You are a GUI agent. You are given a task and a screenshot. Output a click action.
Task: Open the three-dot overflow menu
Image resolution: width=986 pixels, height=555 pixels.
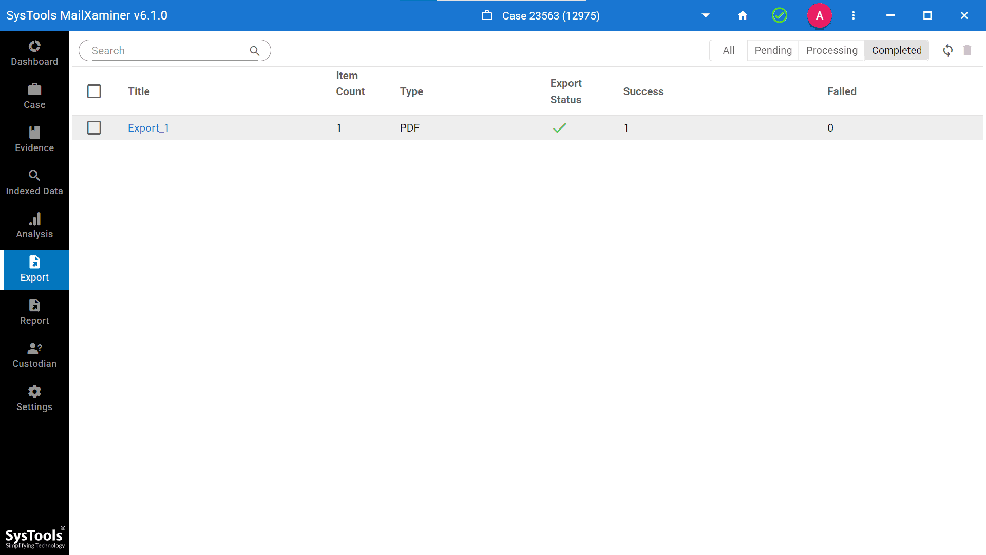click(x=853, y=15)
